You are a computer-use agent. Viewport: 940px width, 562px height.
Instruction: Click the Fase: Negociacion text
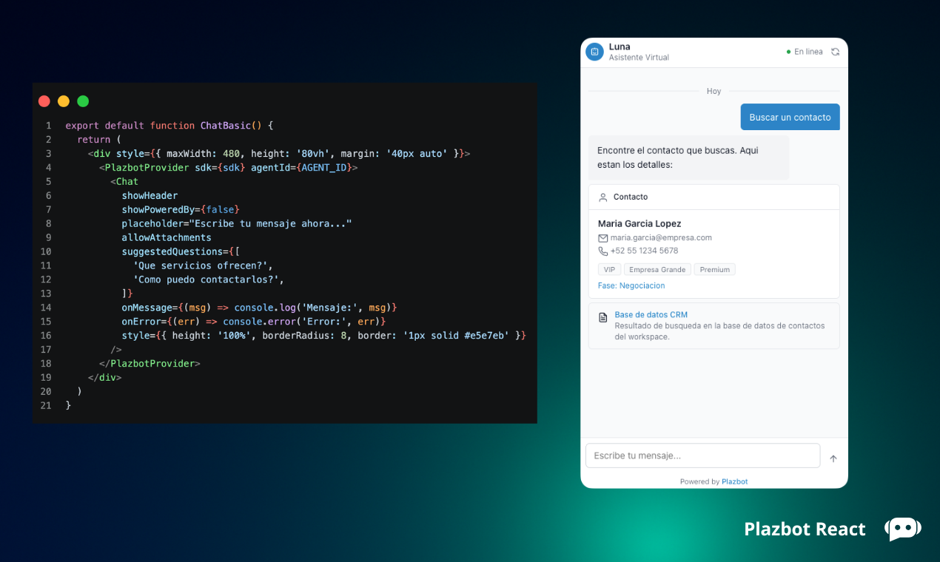point(631,285)
